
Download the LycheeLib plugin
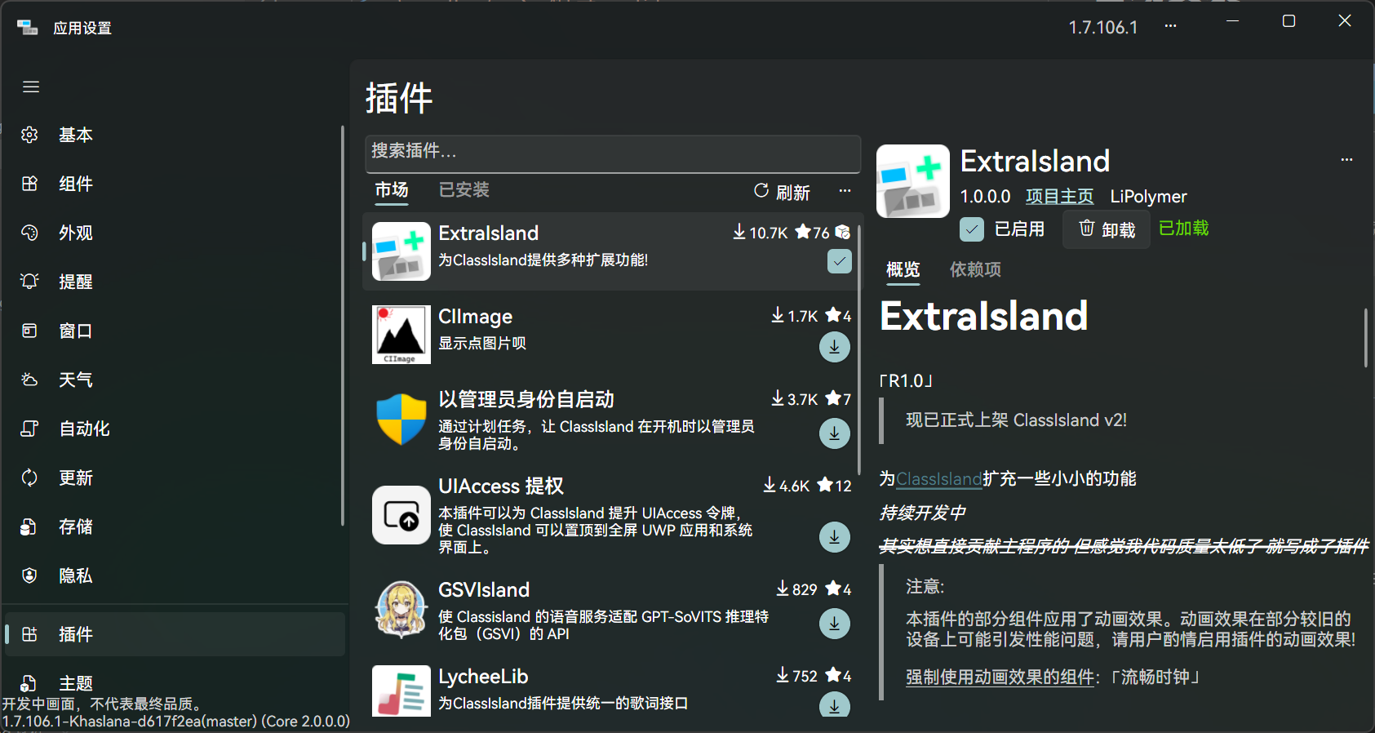click(x=834, y=705)
